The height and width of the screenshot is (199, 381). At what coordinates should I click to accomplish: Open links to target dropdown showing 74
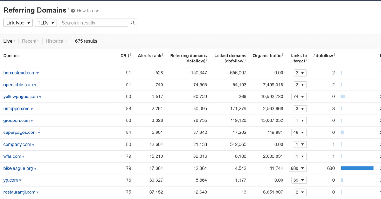click(x=299, y=97)
